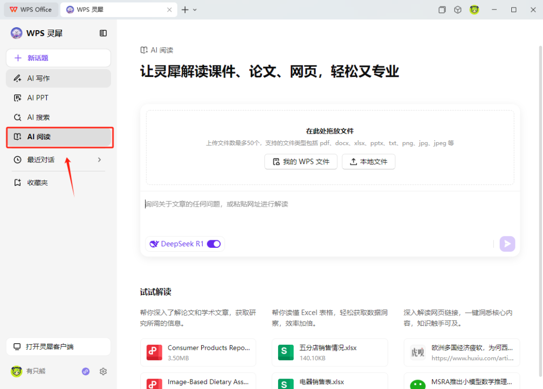Open the settings gear in sidebar footer

[x=103, y=371]
